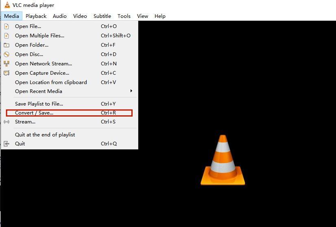Image resolution: width=336 pixels, height=227 pixels.
Task: Click the Open Capture Device icon
Action: click(7, 73)
